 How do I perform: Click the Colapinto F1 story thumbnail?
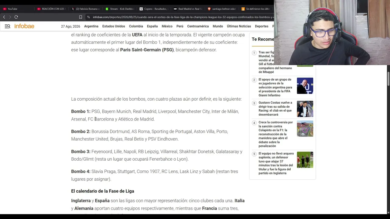point(305,128)
